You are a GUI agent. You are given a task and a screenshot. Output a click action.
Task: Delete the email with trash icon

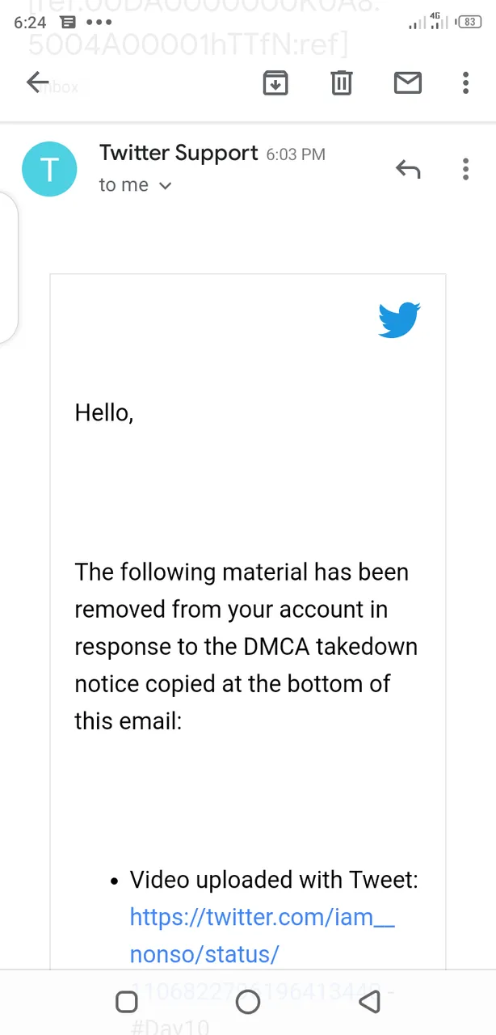coord(342,82)
